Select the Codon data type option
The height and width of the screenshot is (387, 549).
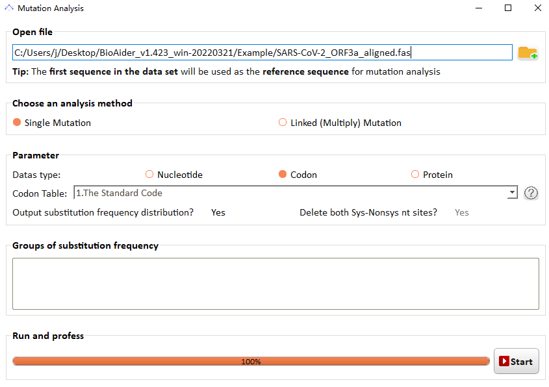[x=283, y=175]
